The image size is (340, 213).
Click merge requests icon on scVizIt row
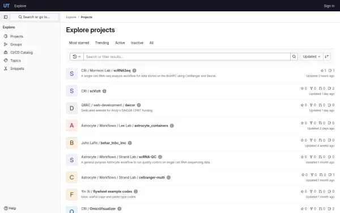(320, 88)
